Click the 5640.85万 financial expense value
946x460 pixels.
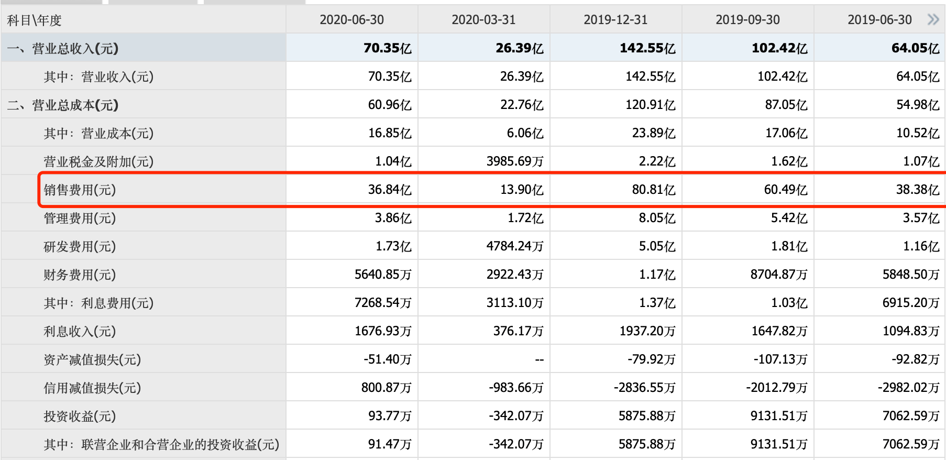[383, 275]
